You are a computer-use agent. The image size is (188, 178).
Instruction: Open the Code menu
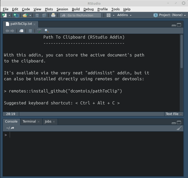click(26, 9)
